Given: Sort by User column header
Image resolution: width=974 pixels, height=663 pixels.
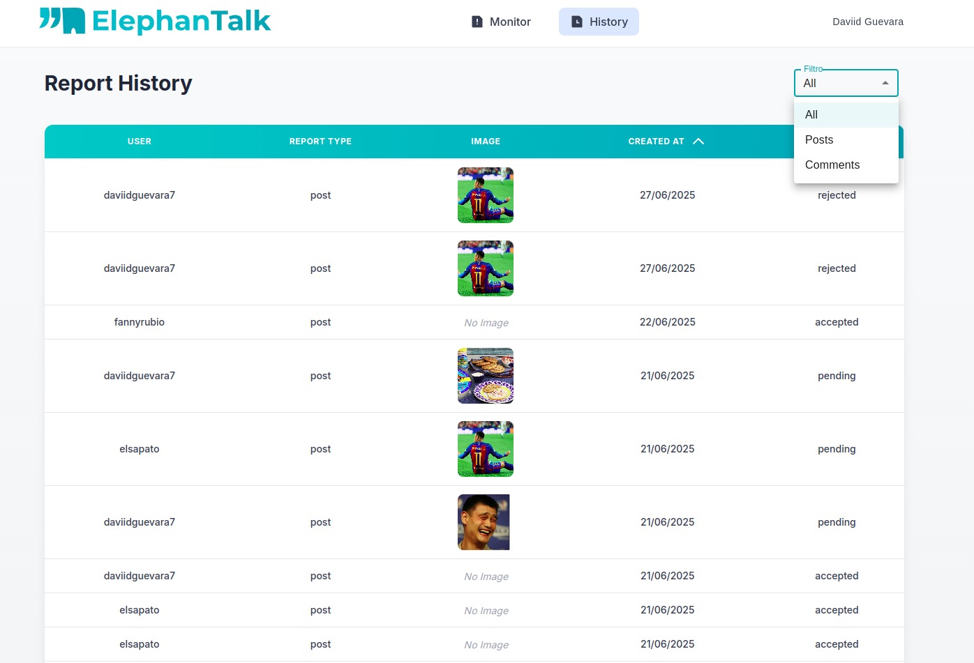Looking at the screenshot, I should click(x=140, y=142).
